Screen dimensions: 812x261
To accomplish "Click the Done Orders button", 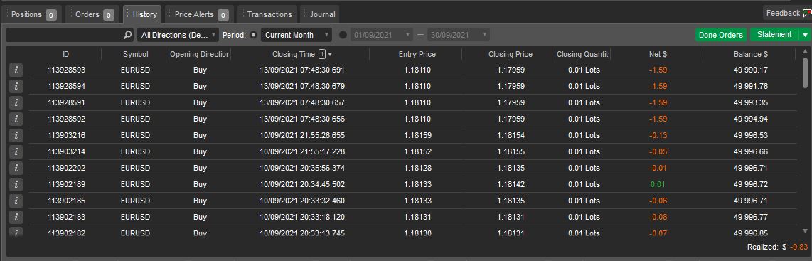I will 721,35.
